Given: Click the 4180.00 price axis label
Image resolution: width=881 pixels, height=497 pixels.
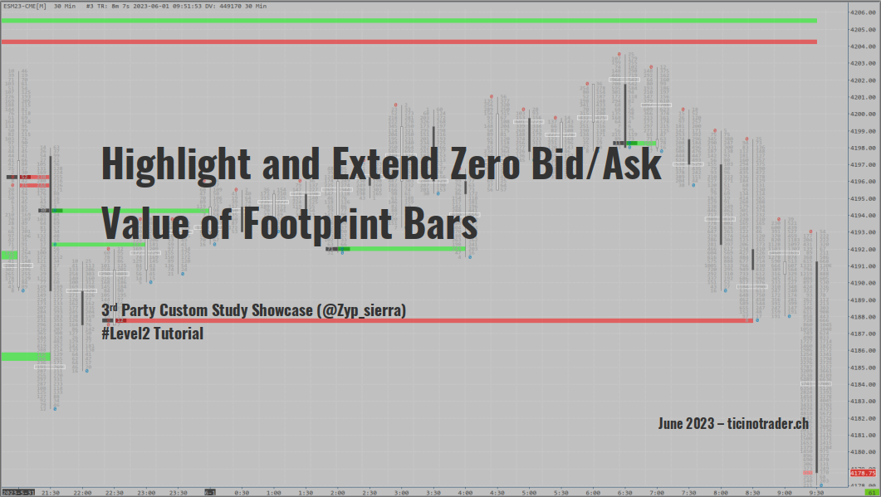Looking at the screenshot, I should [x=863, y=452].
